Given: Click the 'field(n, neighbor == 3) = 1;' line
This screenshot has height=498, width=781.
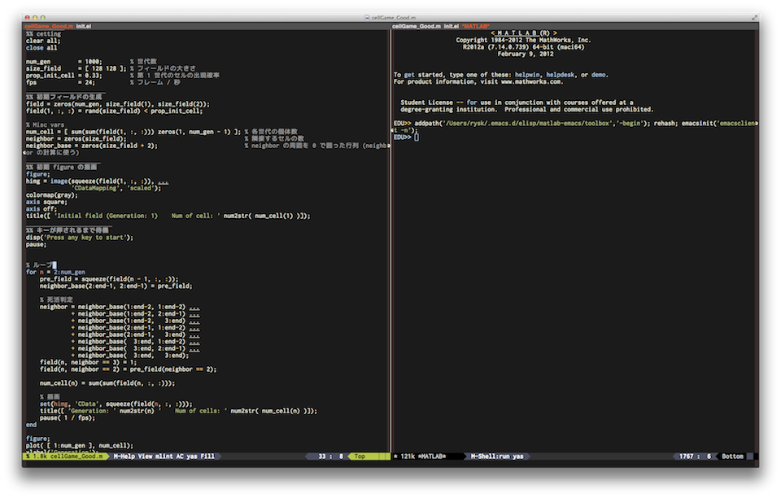Looking at the screenshot, I should pos(88,363).
